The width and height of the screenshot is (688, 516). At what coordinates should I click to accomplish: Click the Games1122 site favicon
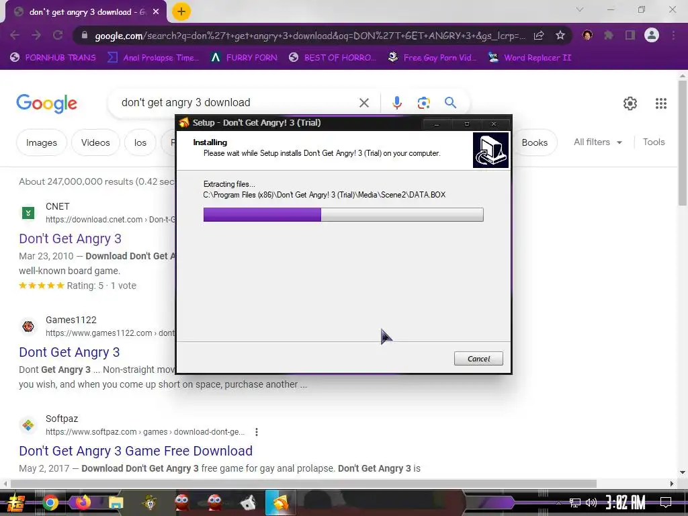(28, 327)
